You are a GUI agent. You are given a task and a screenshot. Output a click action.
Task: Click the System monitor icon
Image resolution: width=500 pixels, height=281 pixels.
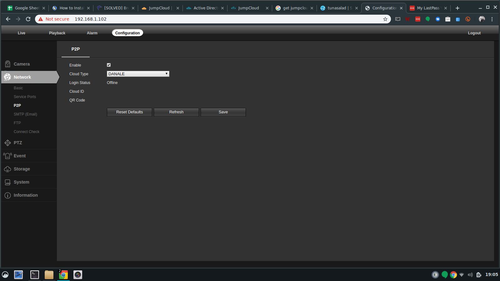point(7,182)
